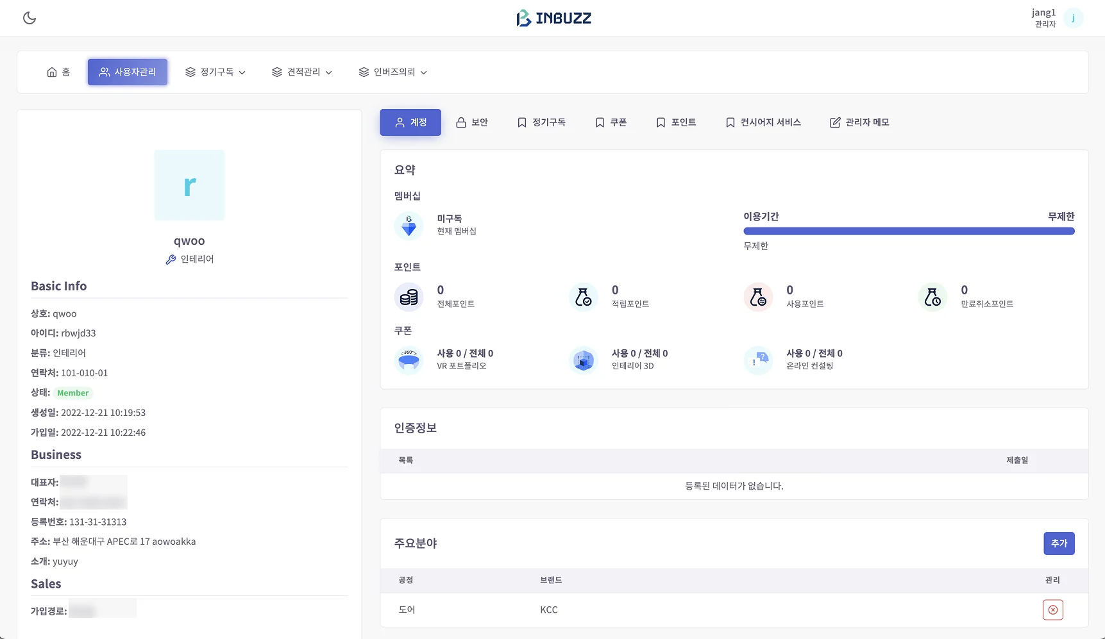Click 보안 tab lock icon
1105x639 pixels.
click(461, 122)
